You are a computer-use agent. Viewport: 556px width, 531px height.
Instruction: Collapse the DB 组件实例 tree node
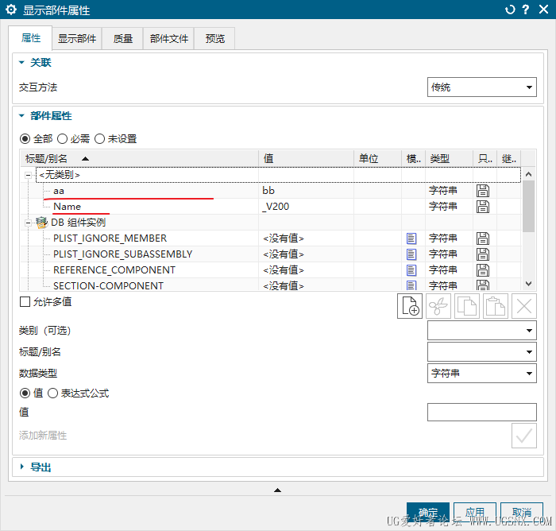point(29,223)
